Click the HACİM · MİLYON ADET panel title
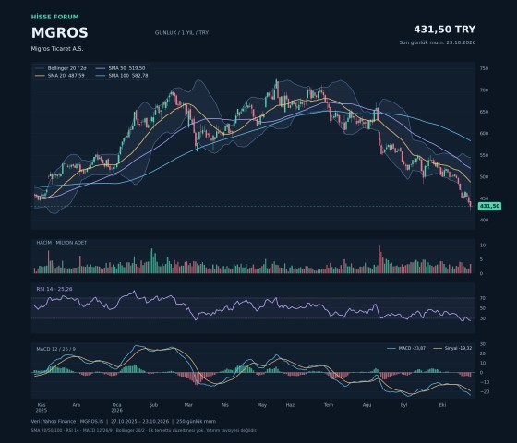Screen dimensions: 517x443 tap(62, 243)
